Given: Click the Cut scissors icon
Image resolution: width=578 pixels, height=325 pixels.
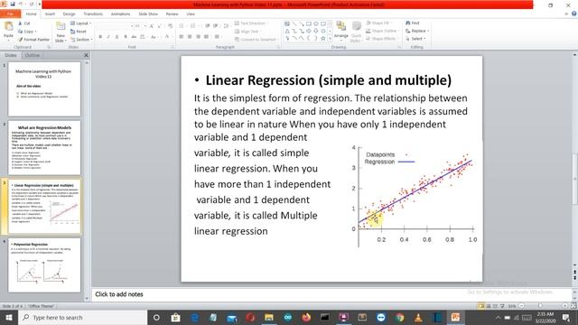Looking at the screenshot, I should tap(20, 23).
